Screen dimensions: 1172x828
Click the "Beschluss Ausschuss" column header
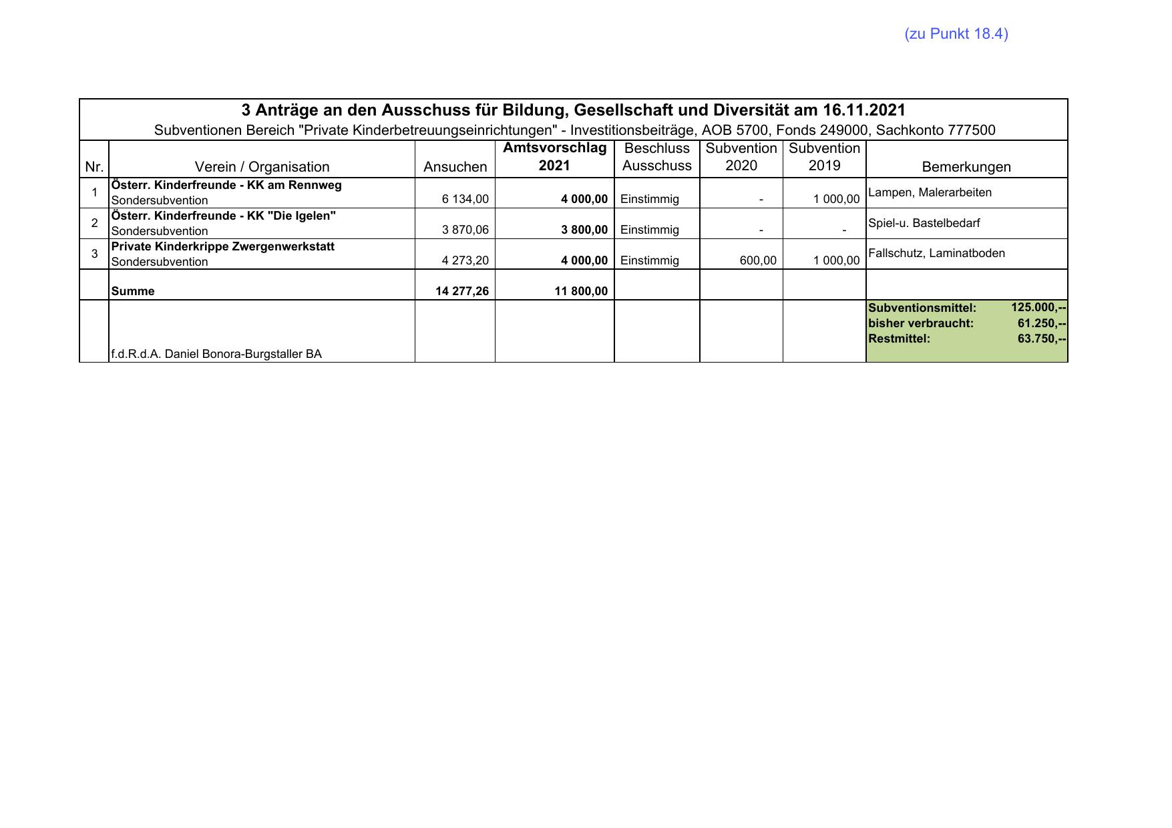656,157
